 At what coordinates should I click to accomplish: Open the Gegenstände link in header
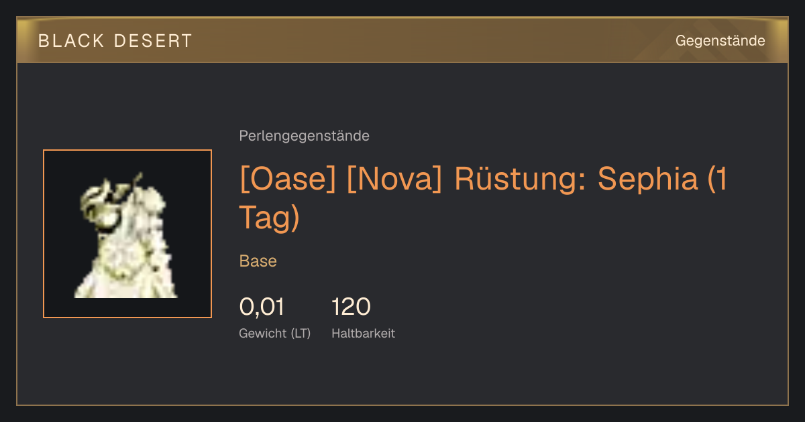point(720,41)
